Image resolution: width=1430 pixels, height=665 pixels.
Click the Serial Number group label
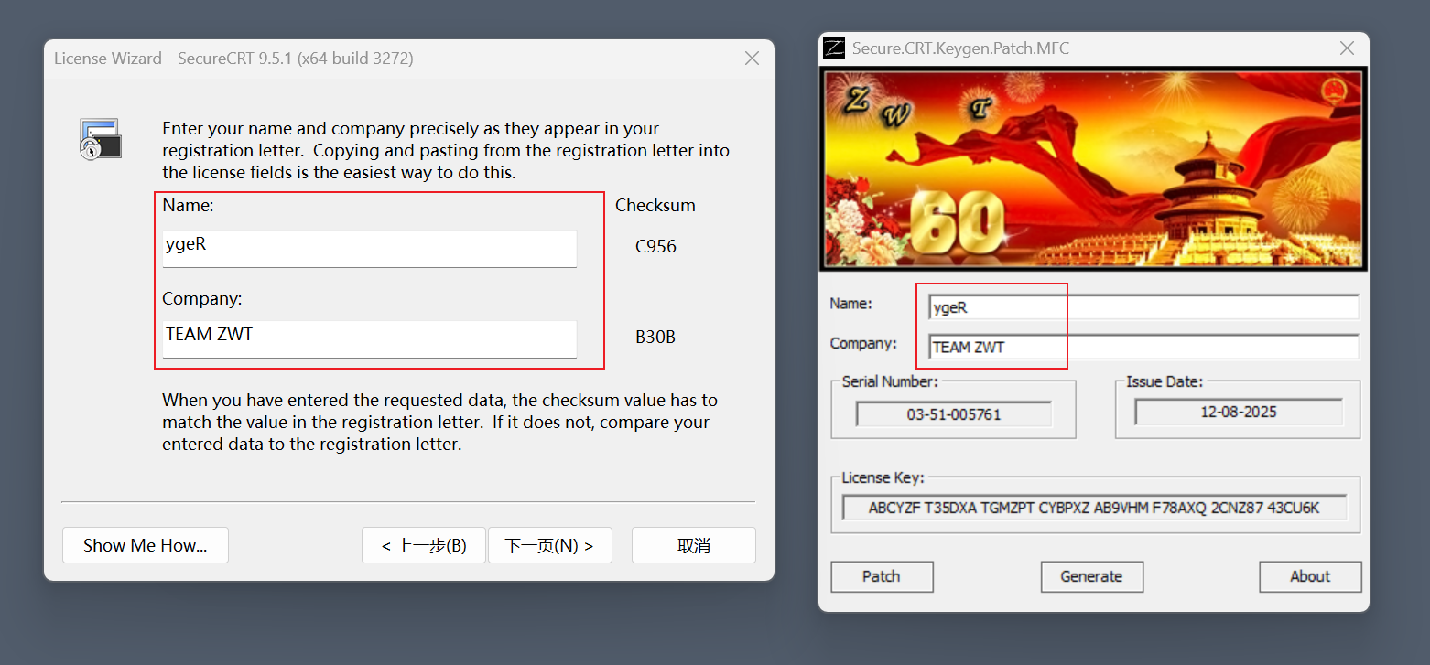point(890,381)
